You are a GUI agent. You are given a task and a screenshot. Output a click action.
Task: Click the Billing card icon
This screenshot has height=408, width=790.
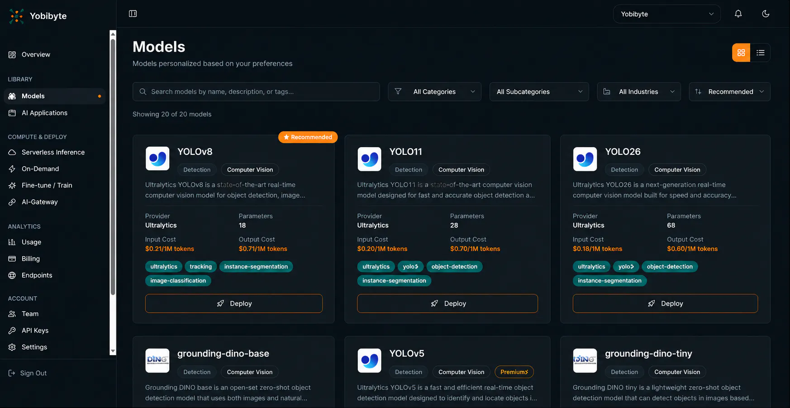(x=12, y=259)
